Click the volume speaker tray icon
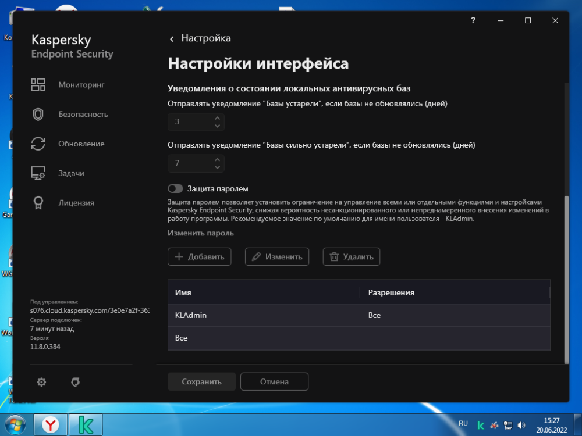The width and height of the screenshot is (582, 436). pos(521,425)
